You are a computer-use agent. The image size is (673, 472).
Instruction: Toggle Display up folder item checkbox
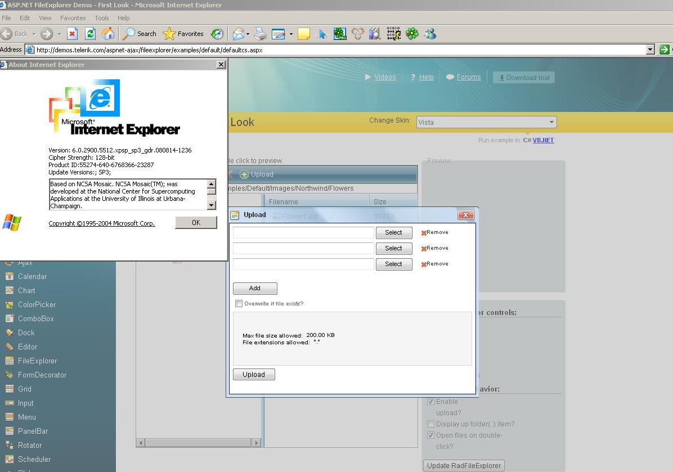click(431, 424)
